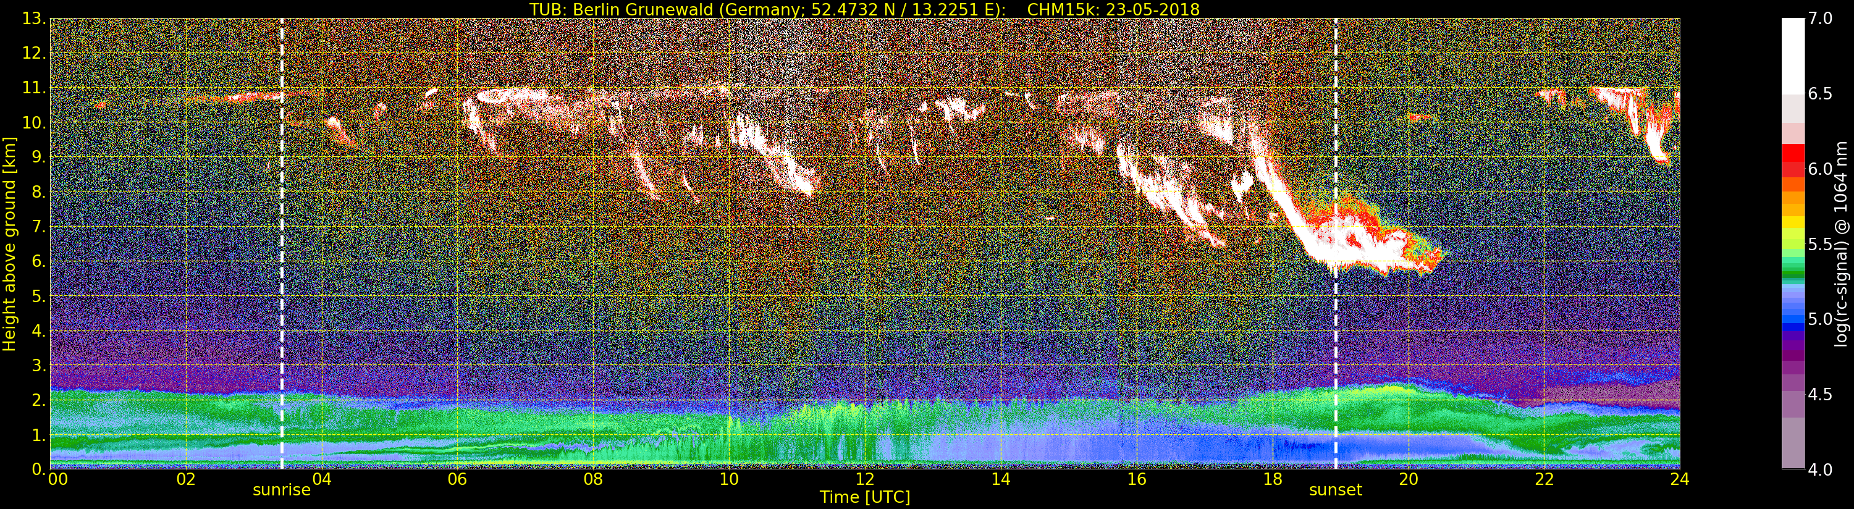Click the '7.0' colorbar tick label
The image size is (1854, 509).
1820,19
